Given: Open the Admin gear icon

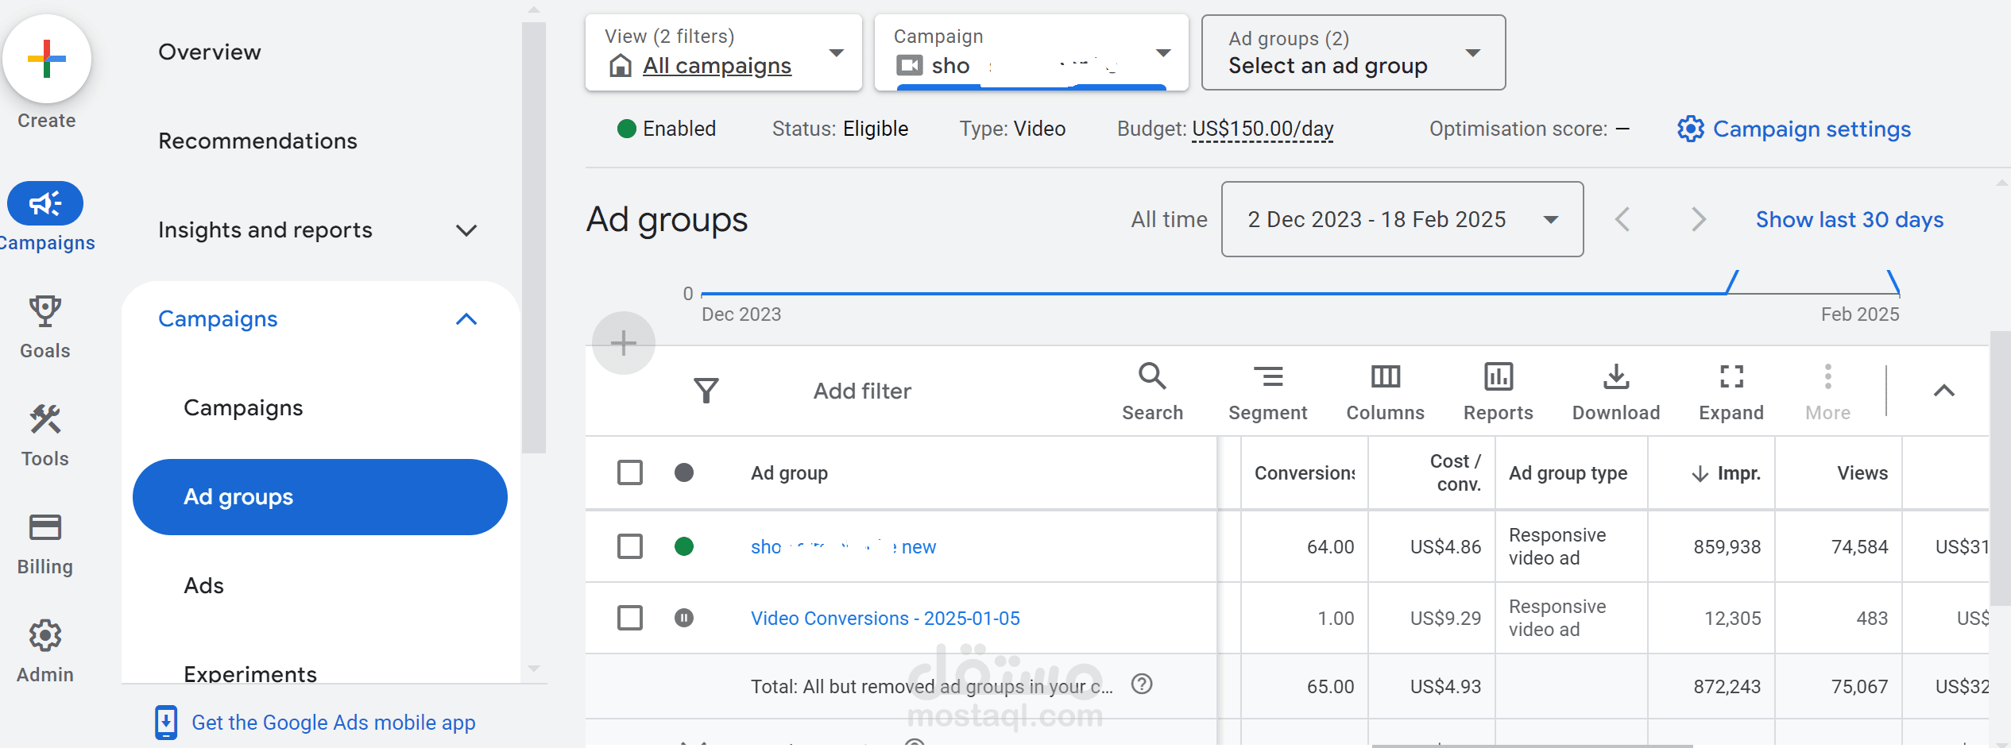Looking at the screenshot, I should (45, 635).
